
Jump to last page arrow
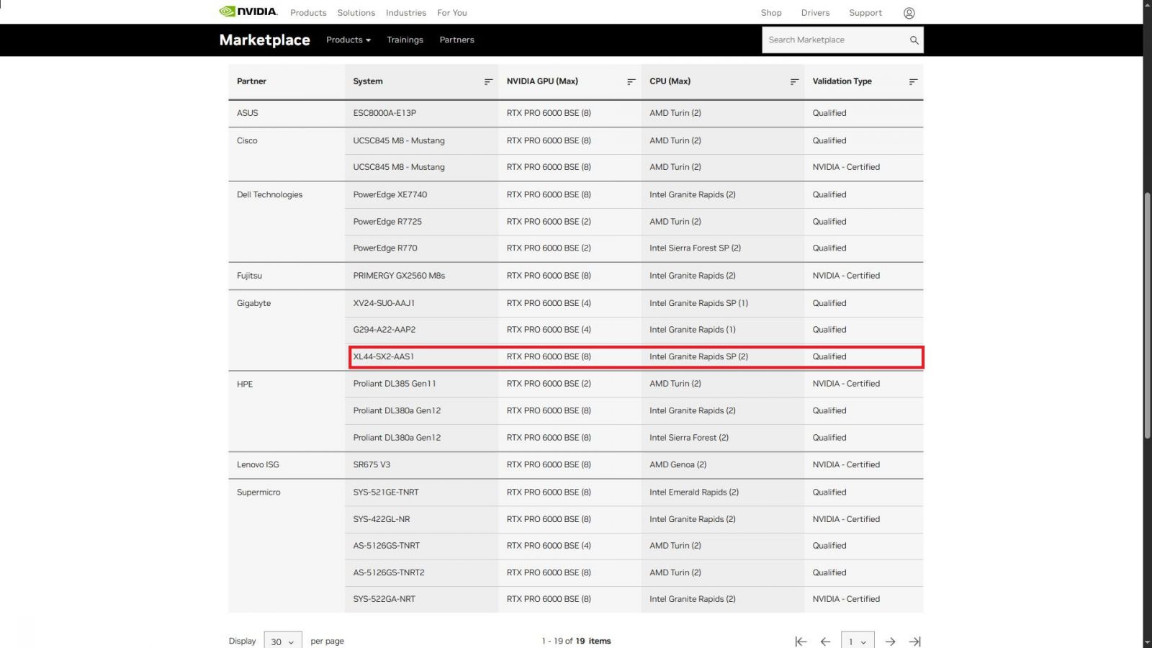pyautogui.click(x=914, y=642)
